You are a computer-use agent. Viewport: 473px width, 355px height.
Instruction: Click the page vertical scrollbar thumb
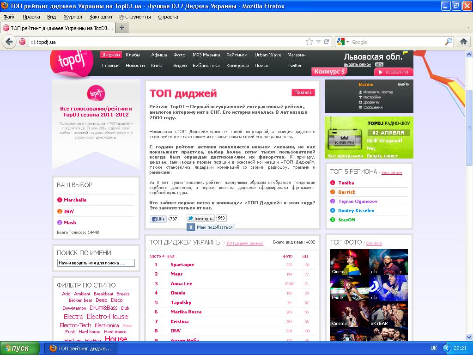click(x=469, y=128)
